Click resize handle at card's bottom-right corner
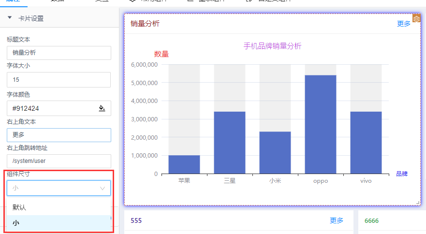This screenshot has width=426, height=234. 418,203
